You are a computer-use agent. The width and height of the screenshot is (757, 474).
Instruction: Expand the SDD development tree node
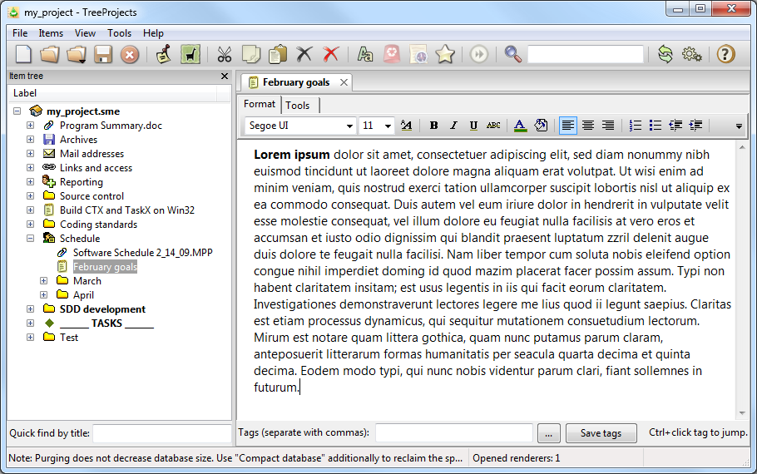pyautogui.click(x=31, y=309)
